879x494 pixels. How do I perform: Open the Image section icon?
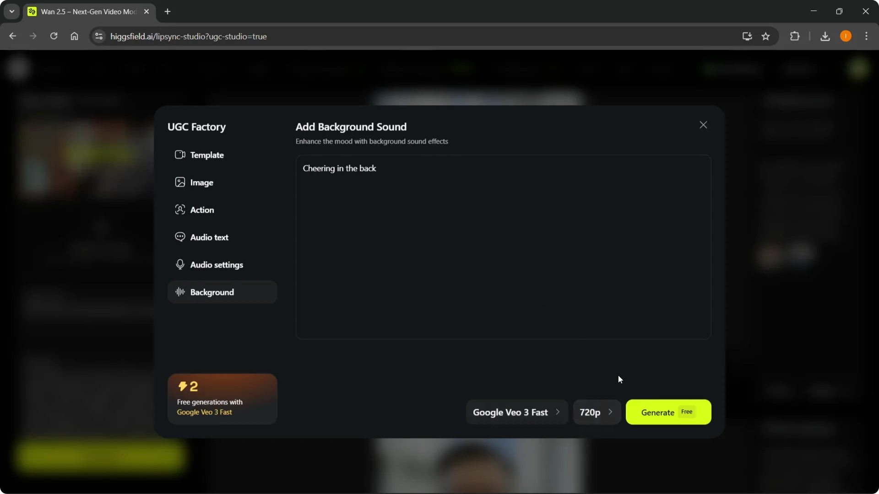pos(180,182)
